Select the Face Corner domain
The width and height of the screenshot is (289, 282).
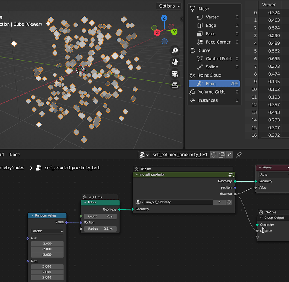pyautogui.click(x=214, y=42)
